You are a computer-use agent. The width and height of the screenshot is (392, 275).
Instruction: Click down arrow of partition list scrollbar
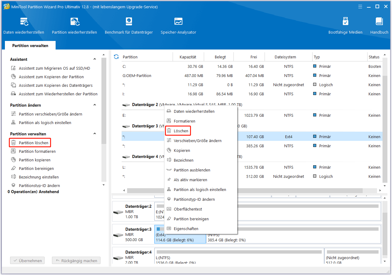384,185
